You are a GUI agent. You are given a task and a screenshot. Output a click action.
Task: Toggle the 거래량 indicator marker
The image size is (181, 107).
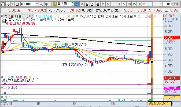[2, 77]
